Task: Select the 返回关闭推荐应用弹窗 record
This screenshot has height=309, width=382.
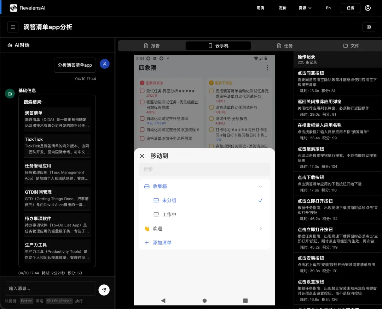Action: click(x=338, y=108)
